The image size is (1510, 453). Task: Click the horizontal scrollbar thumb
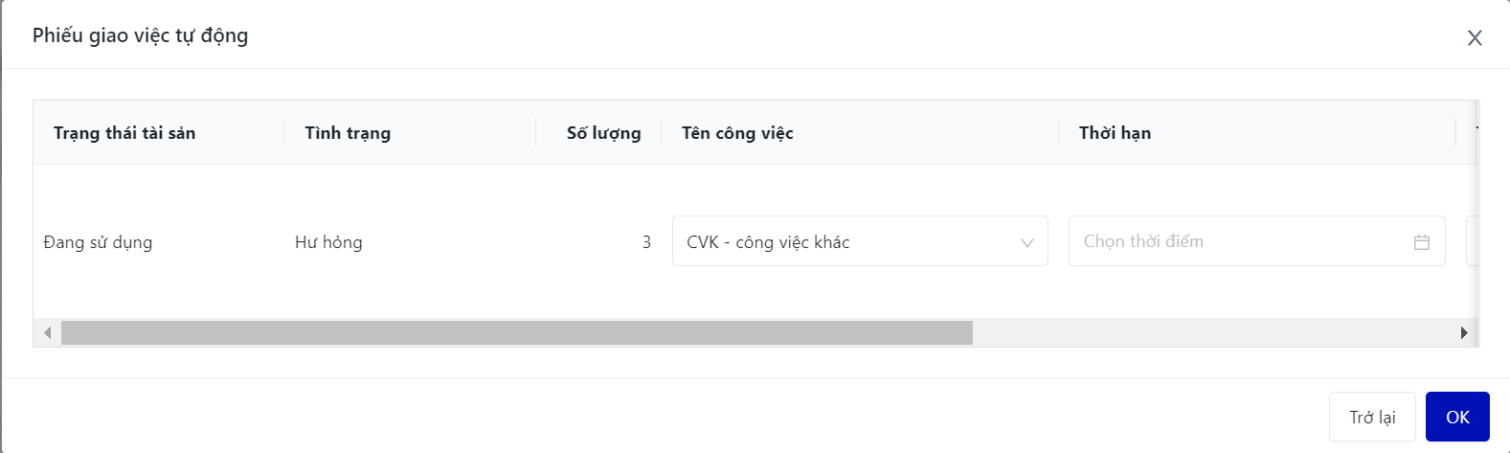pyautogui.click(x=517, y=333)
